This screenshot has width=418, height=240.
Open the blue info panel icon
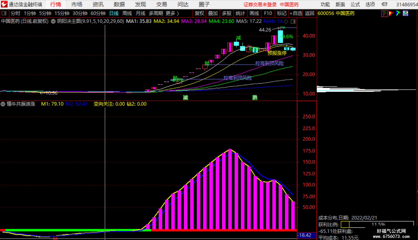coord(405,13)
